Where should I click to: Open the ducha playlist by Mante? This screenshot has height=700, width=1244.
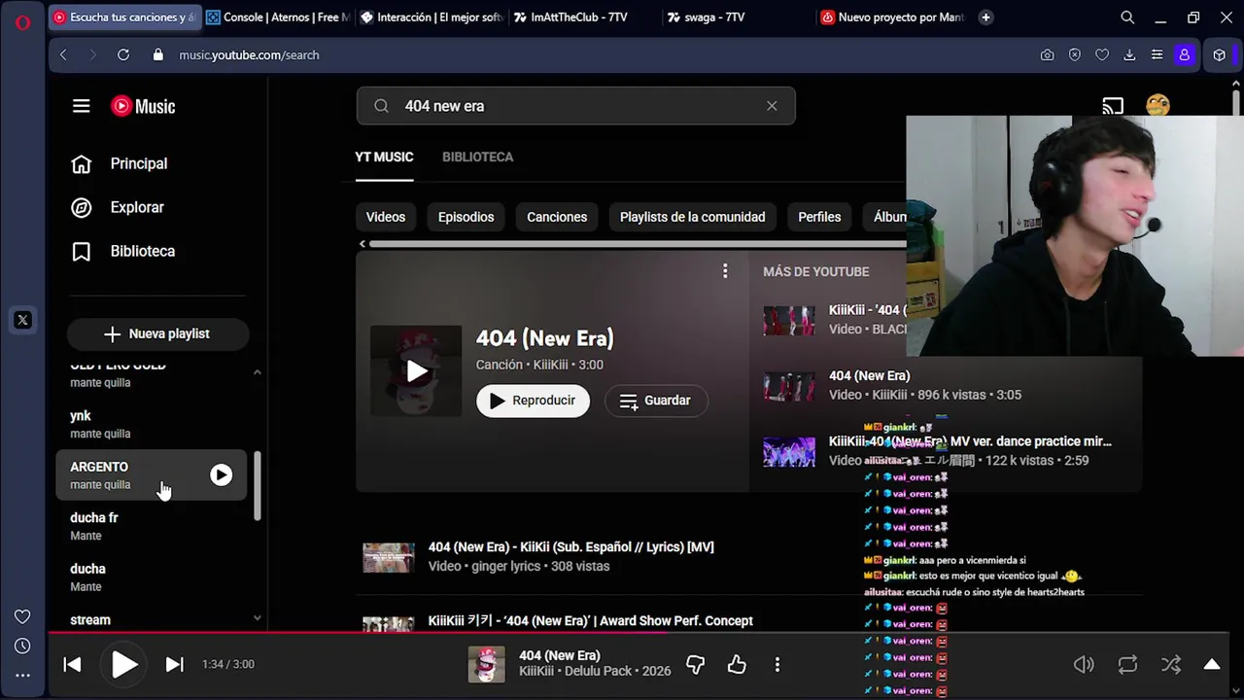(x=152, y=577)
